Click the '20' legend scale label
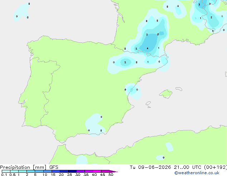The width and height of the screenshot is (227, 176). (61, 175)
